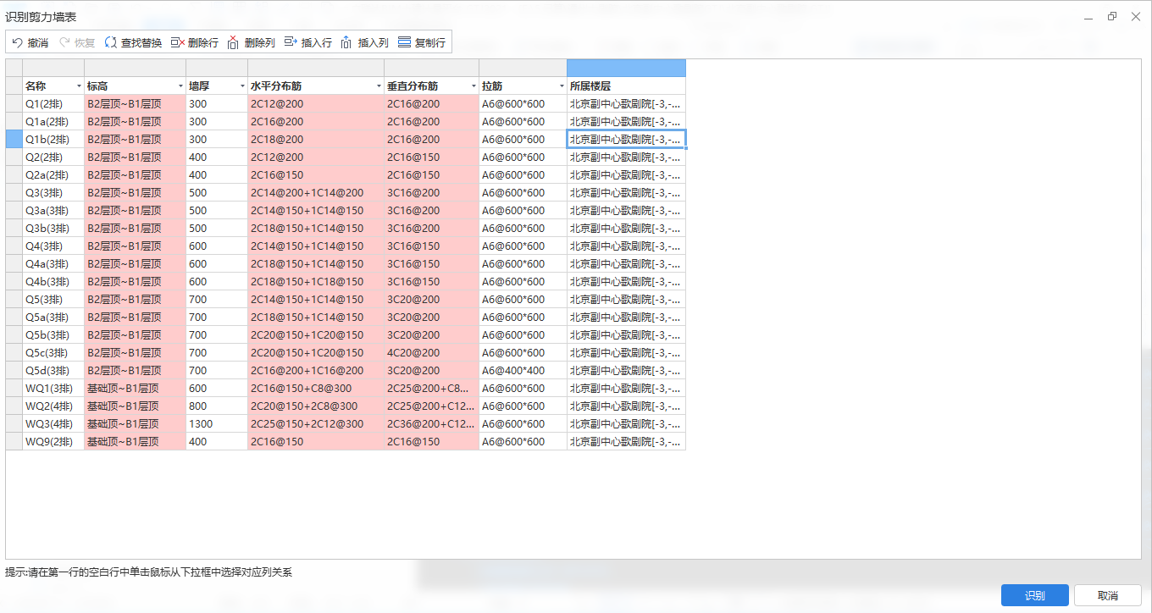The width and height of the screenshot is (1152, 613).
Task: Select the Q3a(3排) name cell
Action: 53,211
